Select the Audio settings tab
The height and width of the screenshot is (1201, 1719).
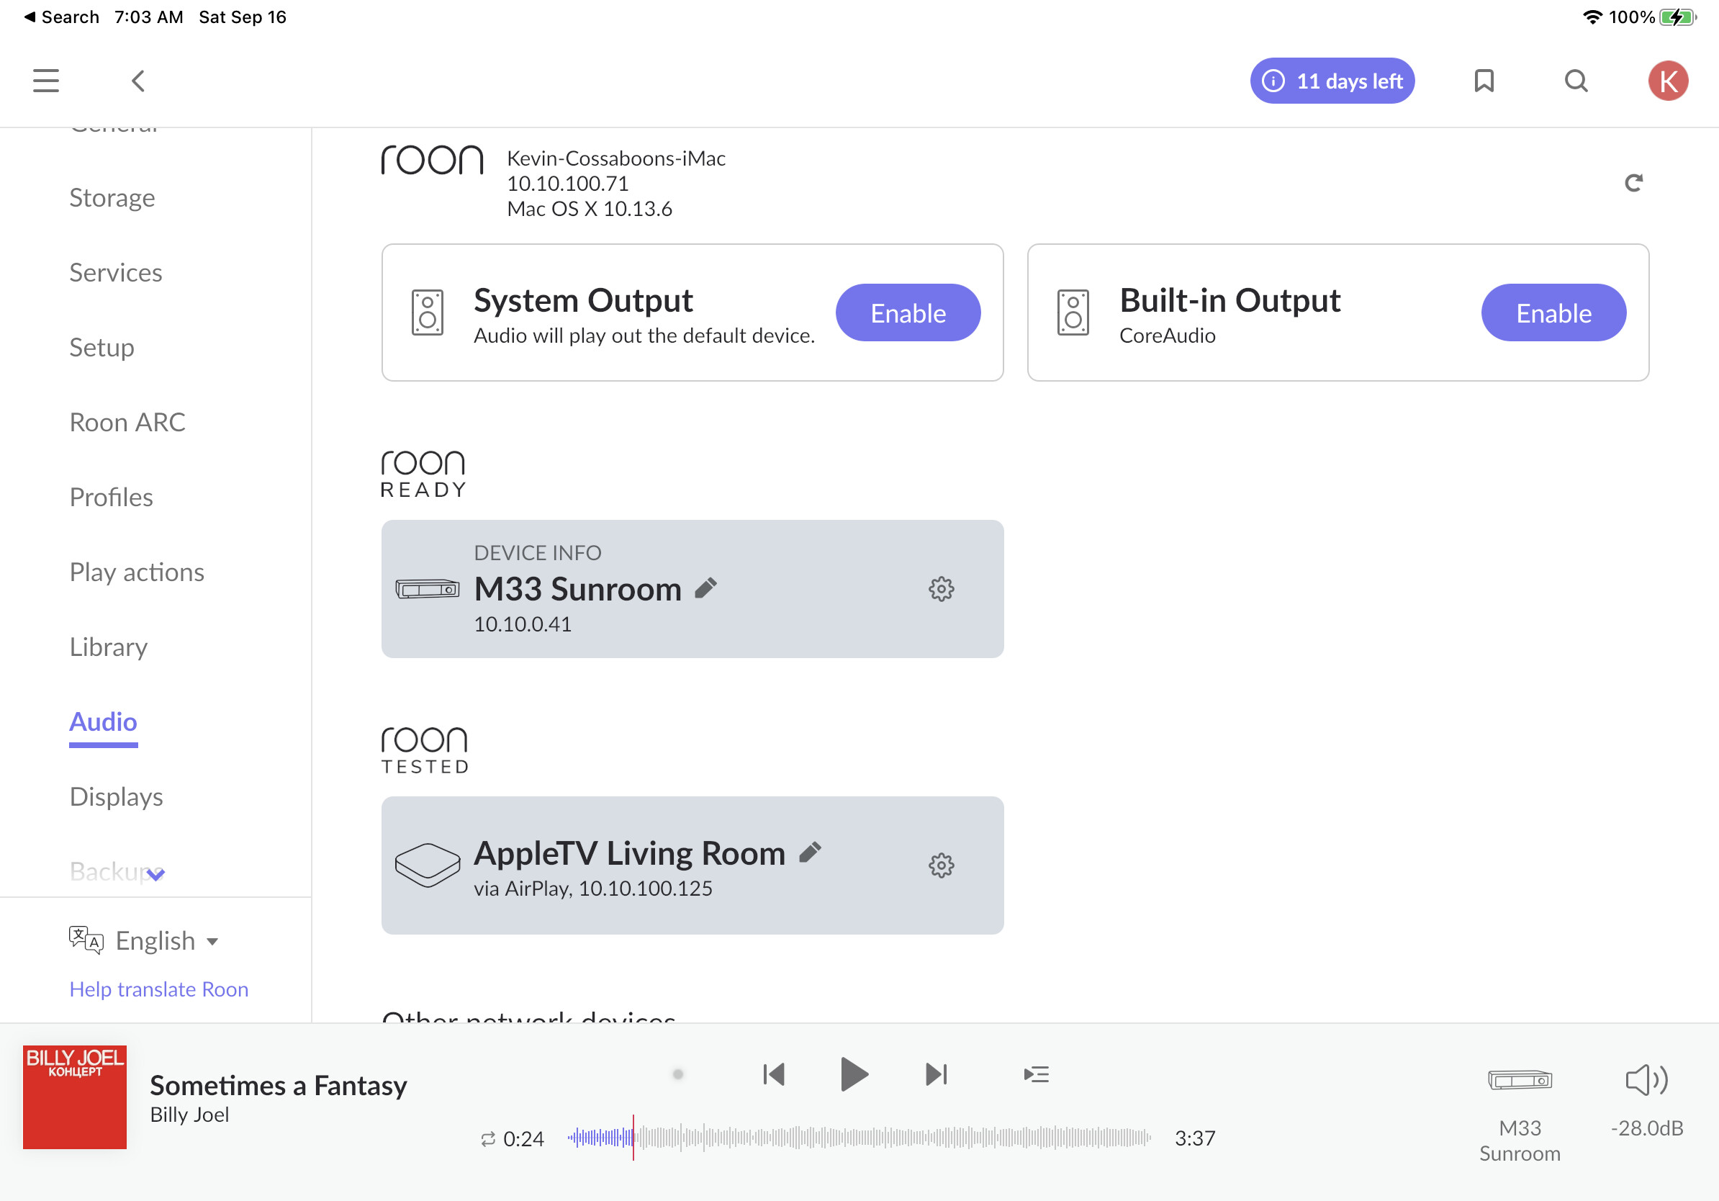pos(104,721)
